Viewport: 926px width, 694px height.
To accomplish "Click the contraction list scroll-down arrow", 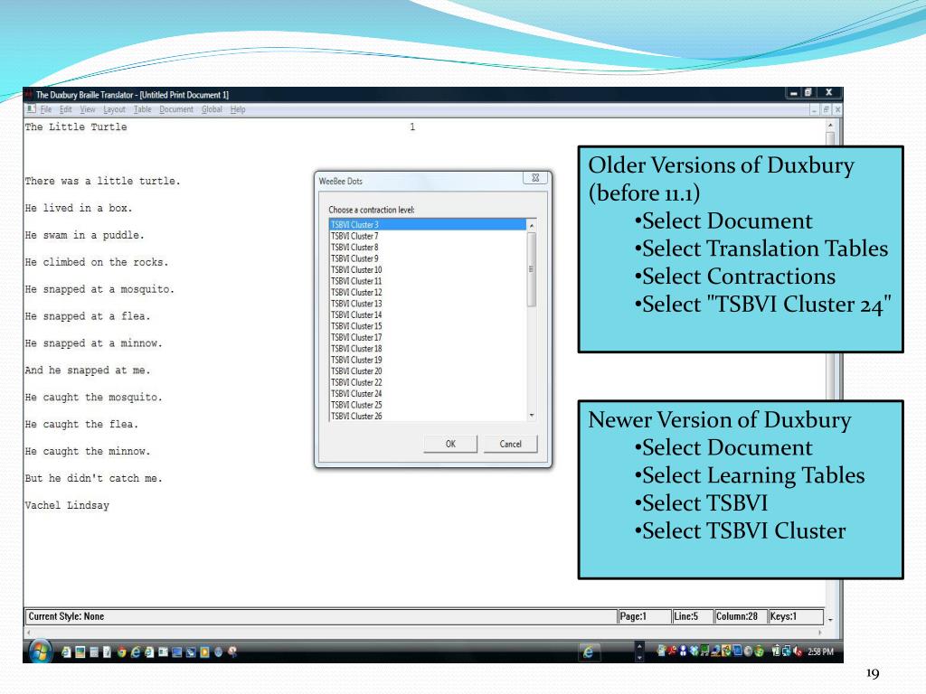I will point(532,416).
